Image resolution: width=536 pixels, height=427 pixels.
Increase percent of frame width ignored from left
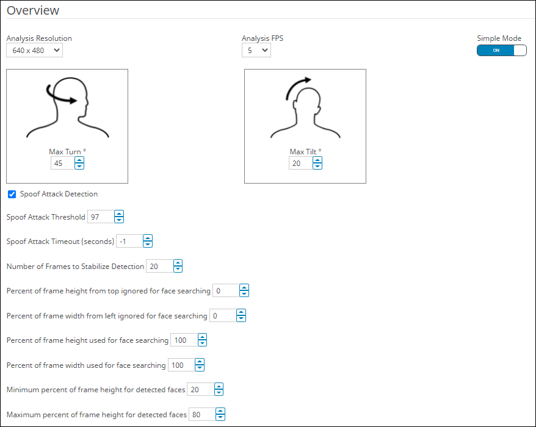(x=241, y=312)
